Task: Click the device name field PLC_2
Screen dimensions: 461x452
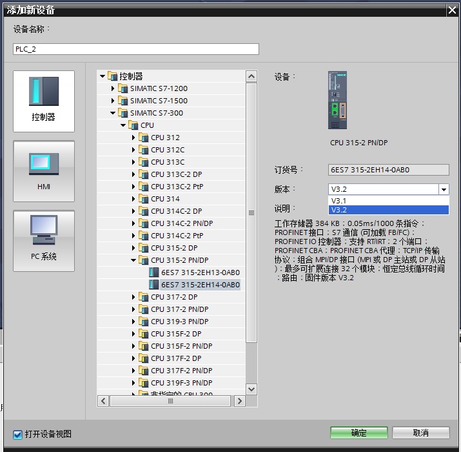Action: [135, 49]
